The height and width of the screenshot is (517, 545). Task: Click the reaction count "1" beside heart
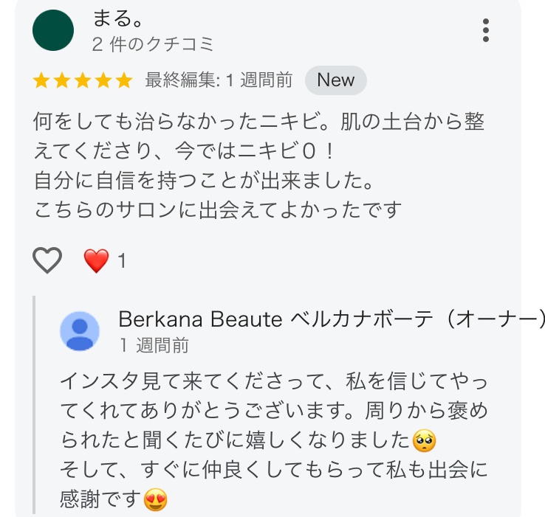122,260
